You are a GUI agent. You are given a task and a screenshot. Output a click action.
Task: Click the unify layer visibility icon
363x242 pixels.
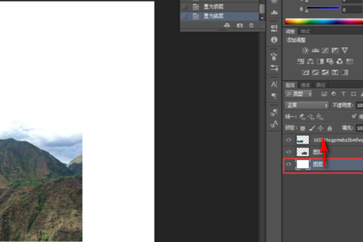[x=311, y=117]
